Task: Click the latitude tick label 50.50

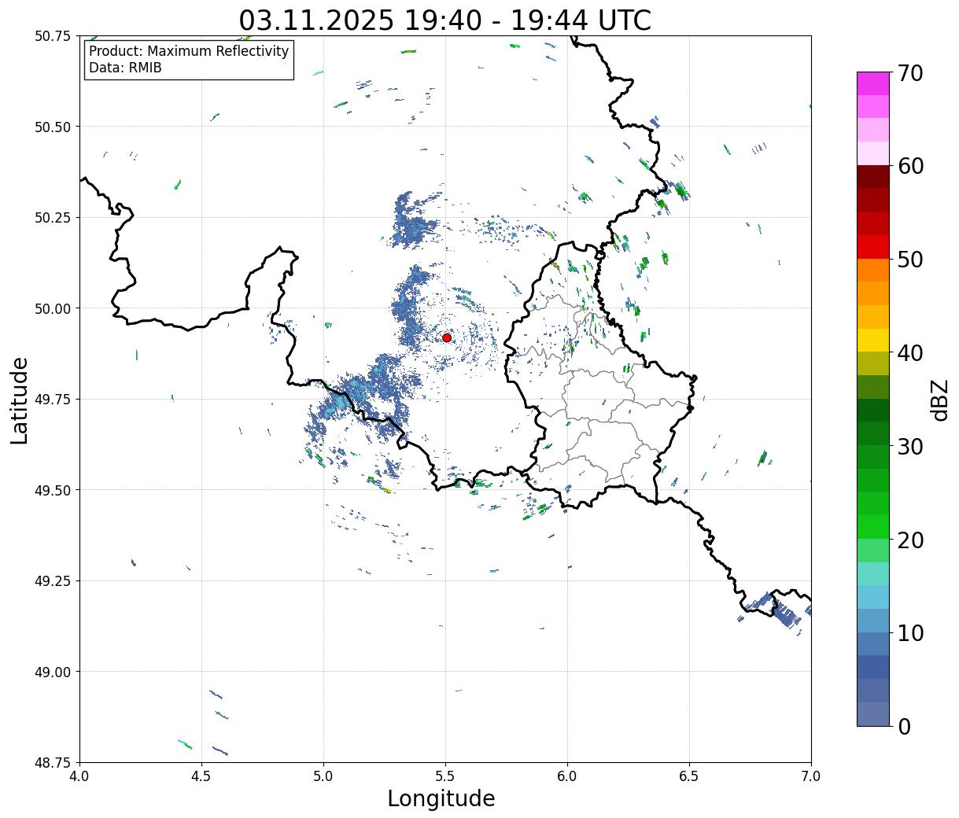Action: tap(53, 127)
